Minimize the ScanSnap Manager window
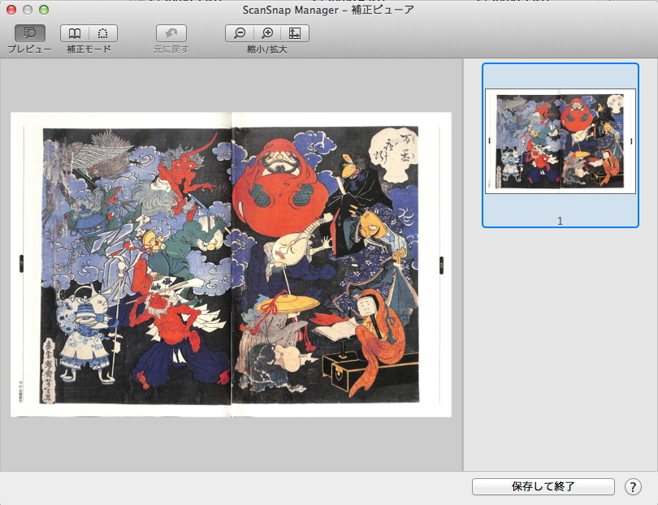 click(x=28, y=10)
